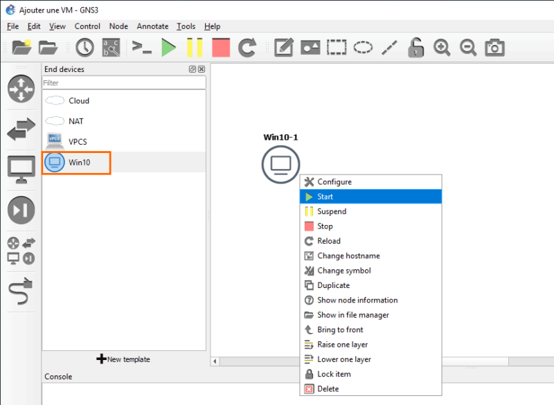554x405 pixels.
Task: Select the Win10 device template
Action: coord(79,163)
